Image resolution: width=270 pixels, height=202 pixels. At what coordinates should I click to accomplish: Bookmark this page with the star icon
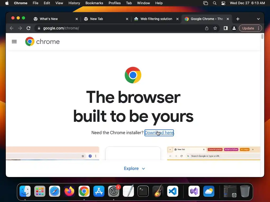tap(215, 28)
